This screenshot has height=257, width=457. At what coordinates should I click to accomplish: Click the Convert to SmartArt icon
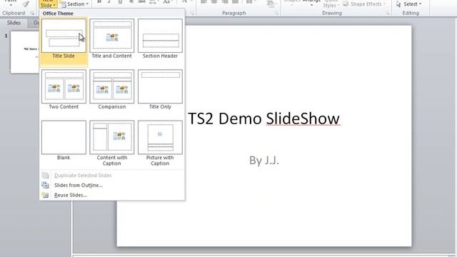click(x=270, y=4)
